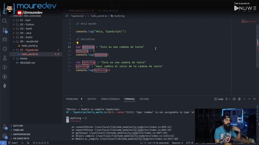Expand the VS CODE PETS section

36,139
